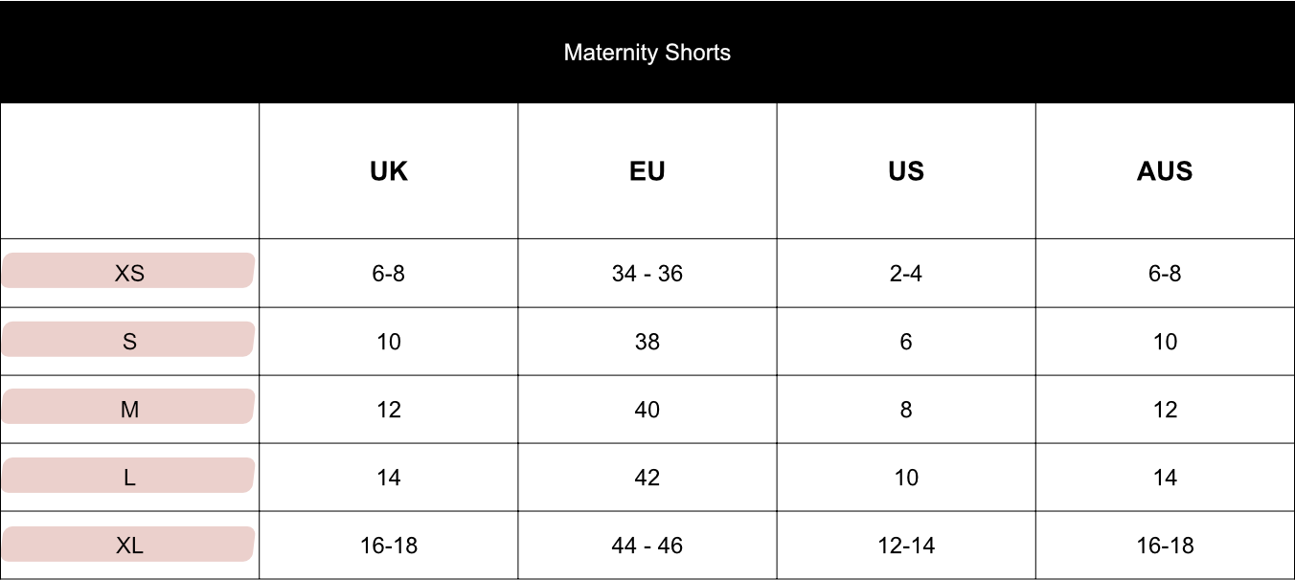
Task: Select the EU 44 - 46 cell
Action: pyautogui.click(x=647, y=546)
